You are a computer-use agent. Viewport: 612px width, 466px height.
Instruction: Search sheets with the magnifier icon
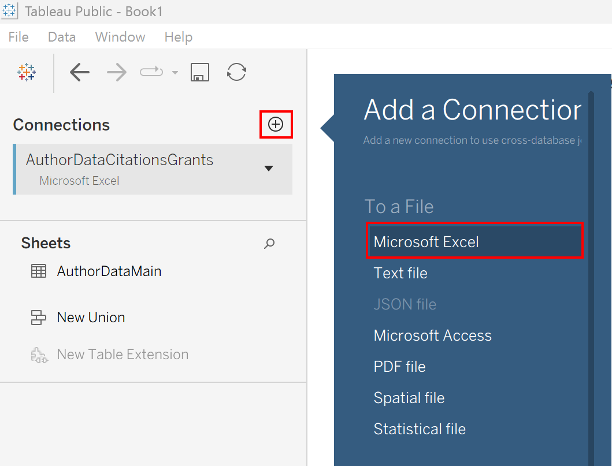click(269, 243)
